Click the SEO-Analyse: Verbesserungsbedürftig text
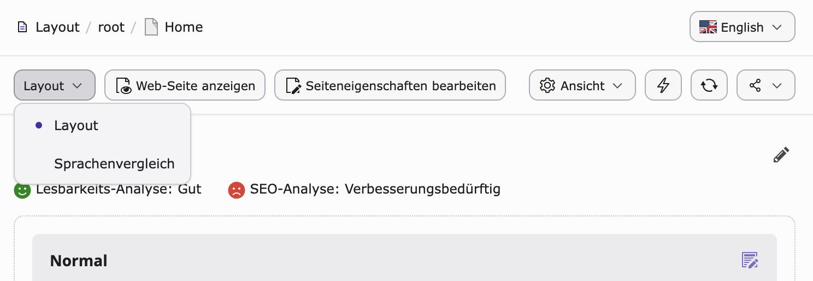 375,190
